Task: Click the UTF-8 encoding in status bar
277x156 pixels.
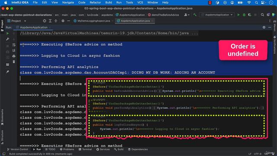Action: coord(258,154)
